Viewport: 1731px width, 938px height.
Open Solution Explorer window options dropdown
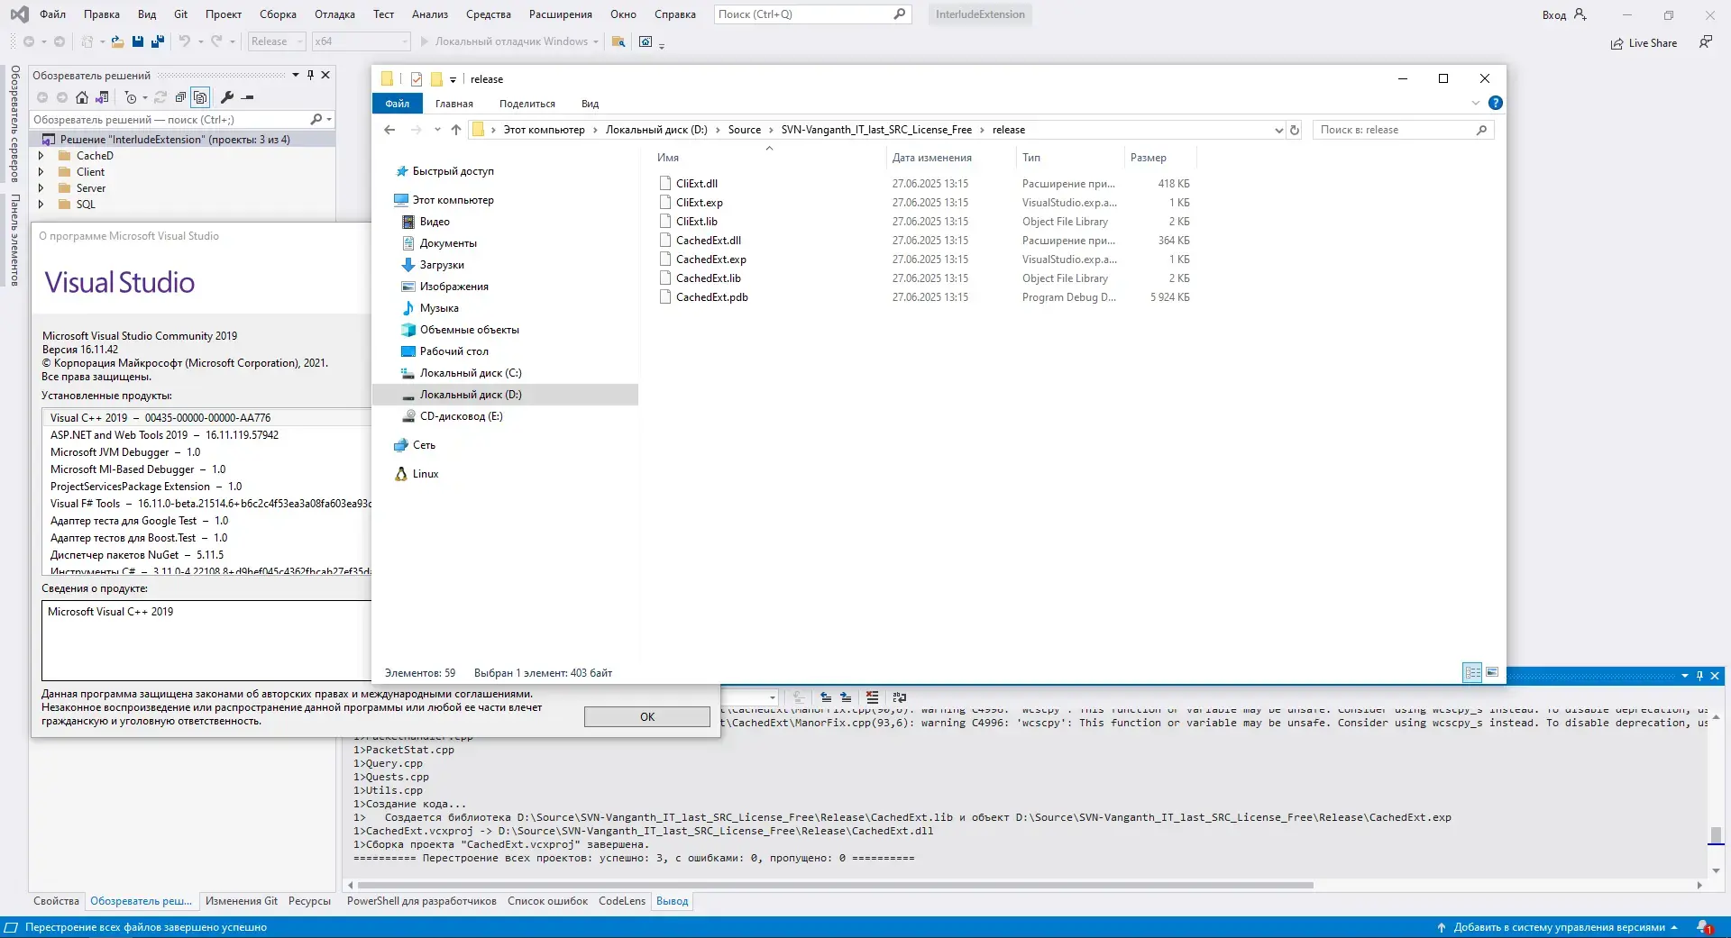296,75
